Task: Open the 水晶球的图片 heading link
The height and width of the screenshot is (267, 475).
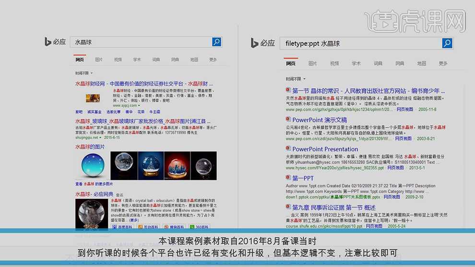Action: (90, 147)
